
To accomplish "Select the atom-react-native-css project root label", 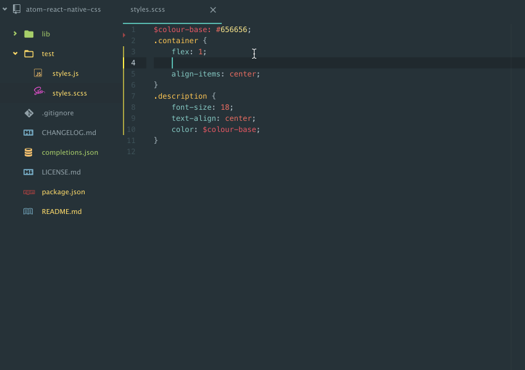I will click(x=63, y=10).
